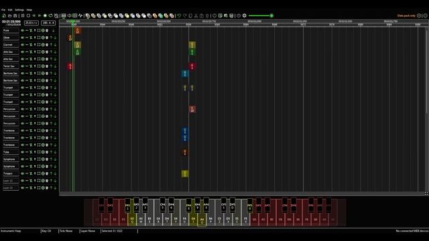Open the Help menu
The width and height of the screenshot is (429, 241).
click(x=29, y=10)
